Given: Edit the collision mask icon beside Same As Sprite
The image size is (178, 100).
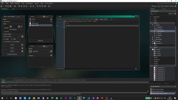Looking at the screenshot, I should [x=22, y=36].
